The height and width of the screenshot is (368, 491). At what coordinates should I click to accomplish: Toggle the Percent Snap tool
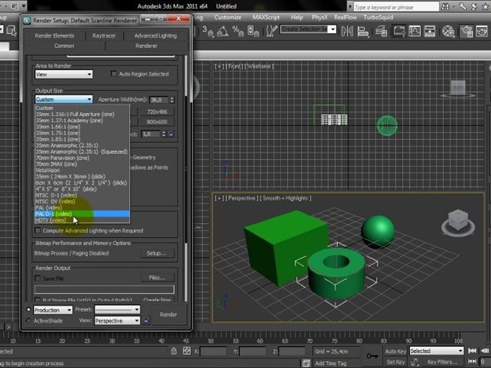click(238, 31)
